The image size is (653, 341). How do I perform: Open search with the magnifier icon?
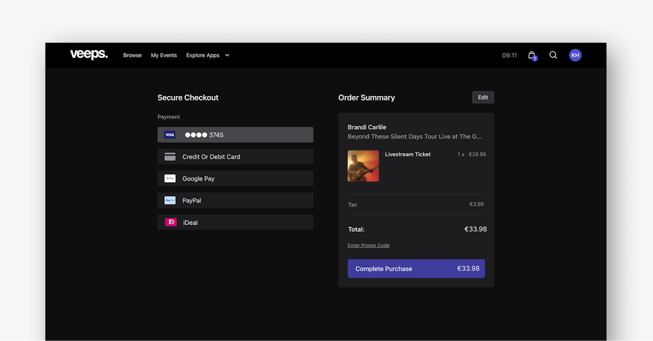pyautogui.click(x=553, y=55)
